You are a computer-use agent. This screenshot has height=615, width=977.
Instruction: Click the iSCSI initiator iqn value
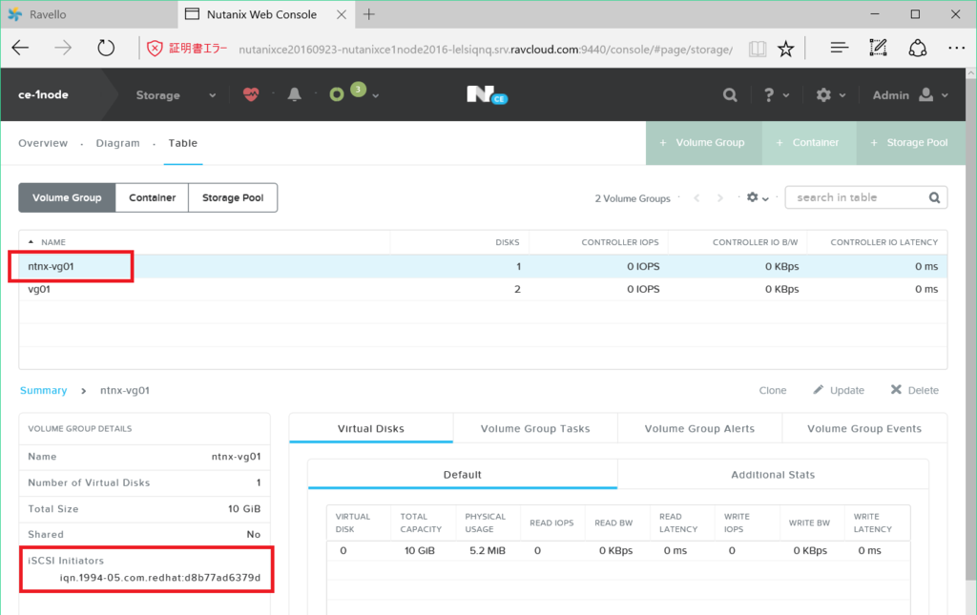pyautogui.click(x=160, y=578)
